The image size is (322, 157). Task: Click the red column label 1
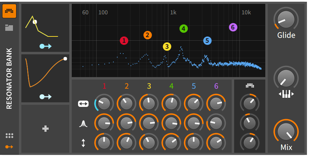coord(104,86)
